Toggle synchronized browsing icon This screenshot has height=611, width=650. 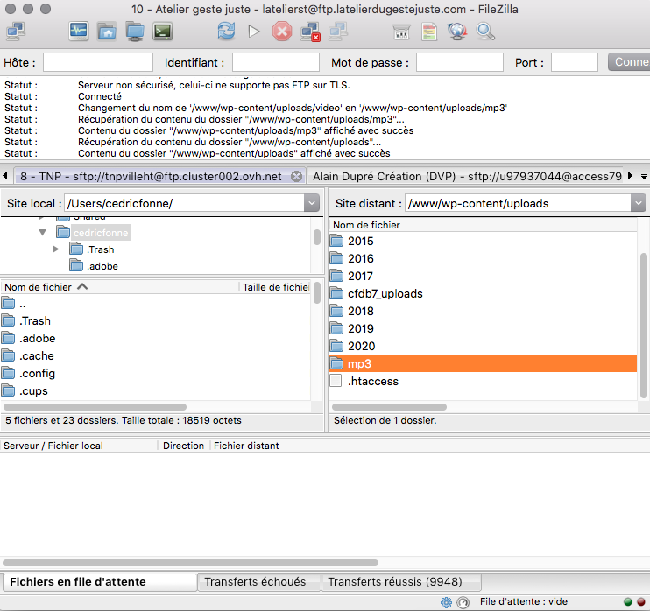click(456, 32)
